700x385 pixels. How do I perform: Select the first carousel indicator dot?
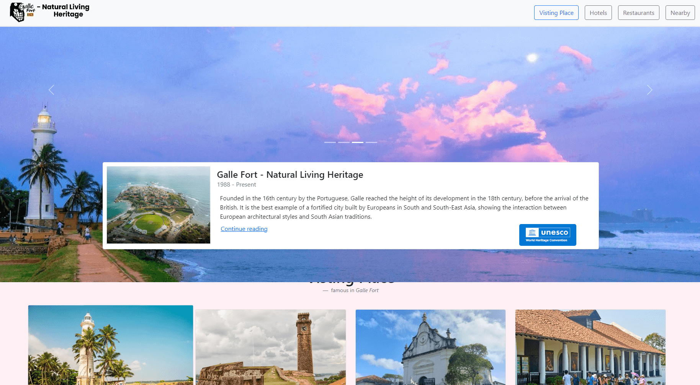[x=330, y=142]
